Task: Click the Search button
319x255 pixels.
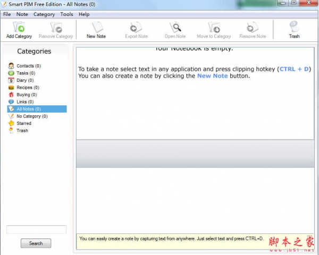Action: click(x=36, y=243)
